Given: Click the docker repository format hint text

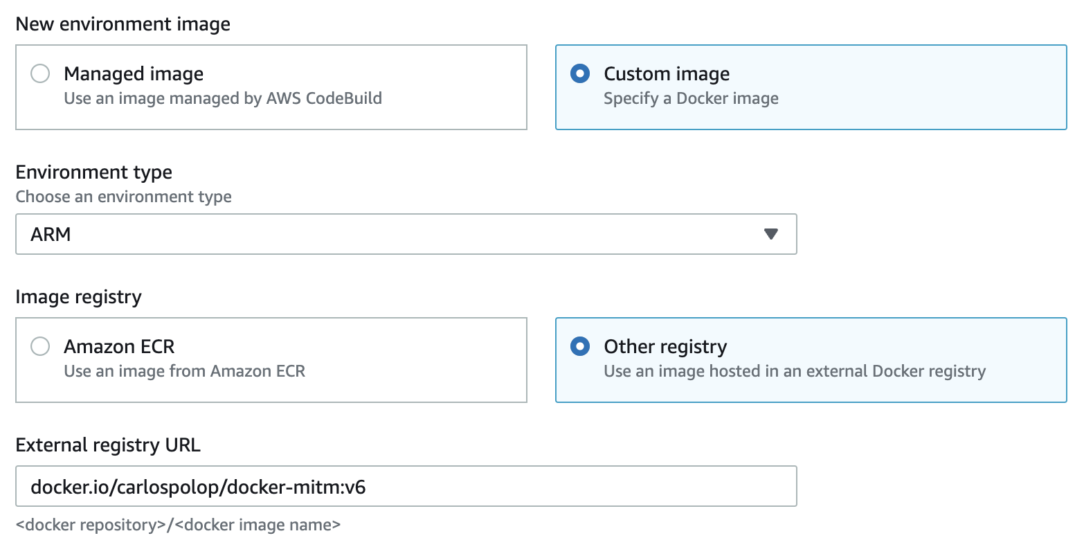Looking at the screenshot, I should (x=178, y=525).
